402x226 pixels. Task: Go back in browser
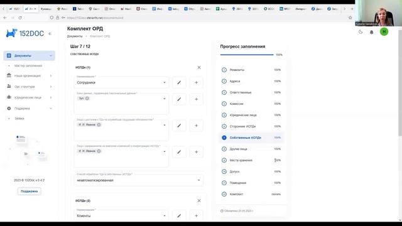point(5,18)
